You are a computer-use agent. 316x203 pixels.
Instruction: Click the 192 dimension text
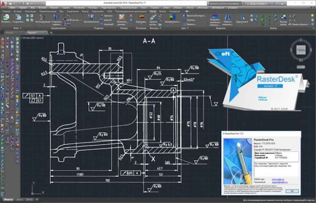click(x=108, y=180)
